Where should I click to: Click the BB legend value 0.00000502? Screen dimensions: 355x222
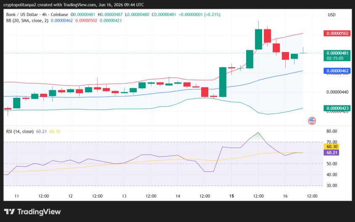point(86,21)
